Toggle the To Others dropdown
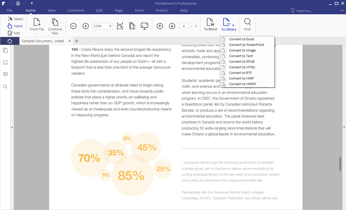 [x=229, y=25]
